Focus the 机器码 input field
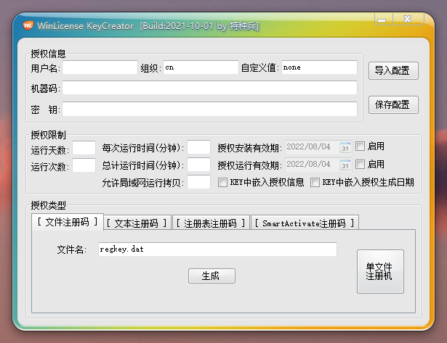 (x=209, y=88)
